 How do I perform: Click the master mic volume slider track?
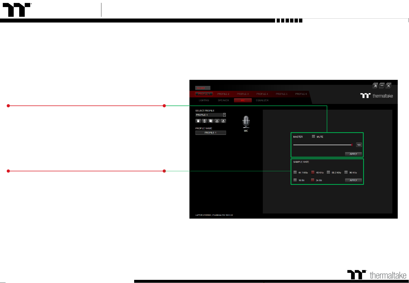[x=322, y=145]
